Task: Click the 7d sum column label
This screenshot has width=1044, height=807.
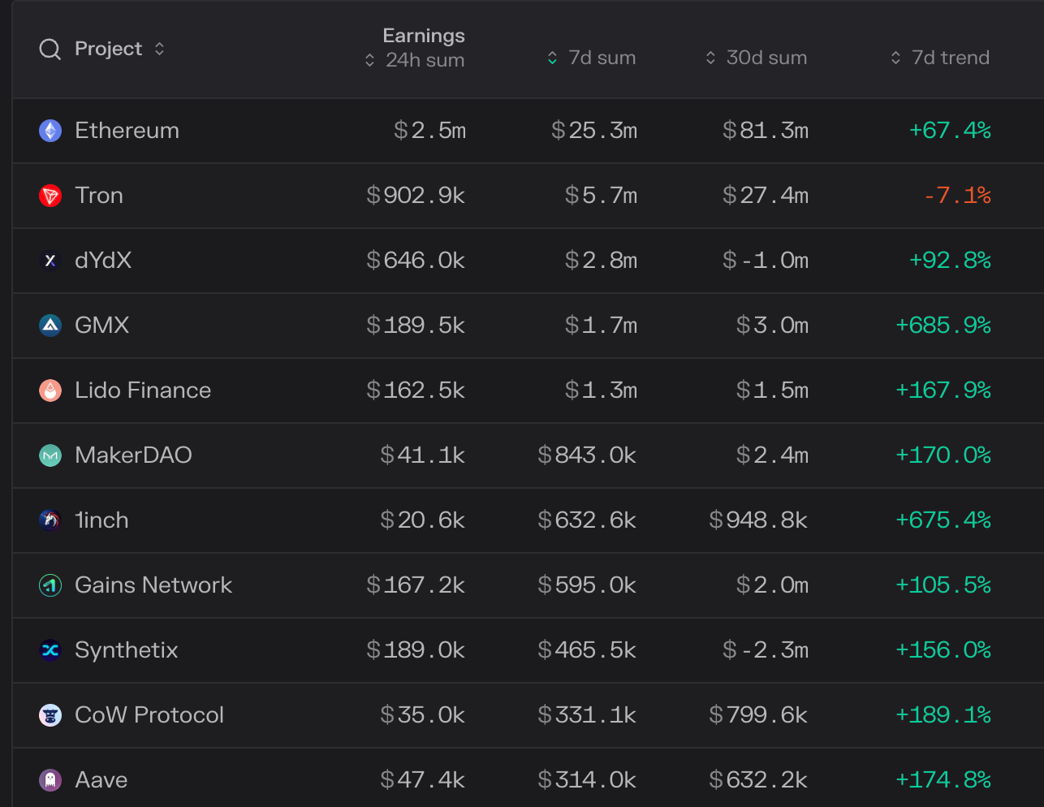Action: pos(602,58)
